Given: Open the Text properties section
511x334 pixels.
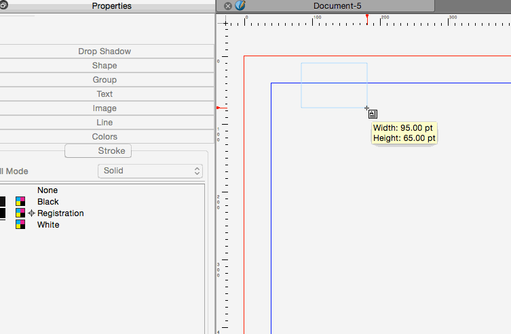Looking at the screenshot, I should 105,94.
